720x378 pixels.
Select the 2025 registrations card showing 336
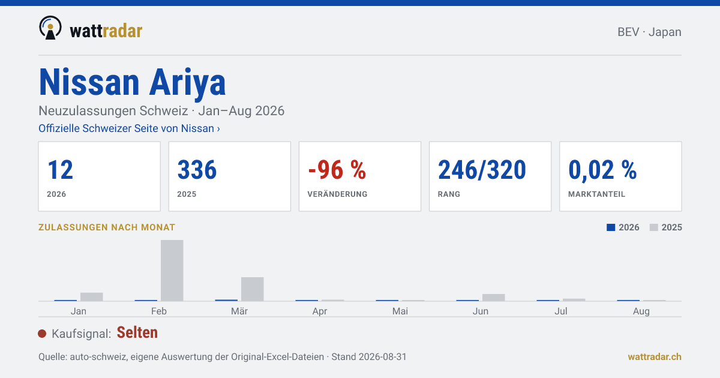pyautogui.click(x=230, y=176)
